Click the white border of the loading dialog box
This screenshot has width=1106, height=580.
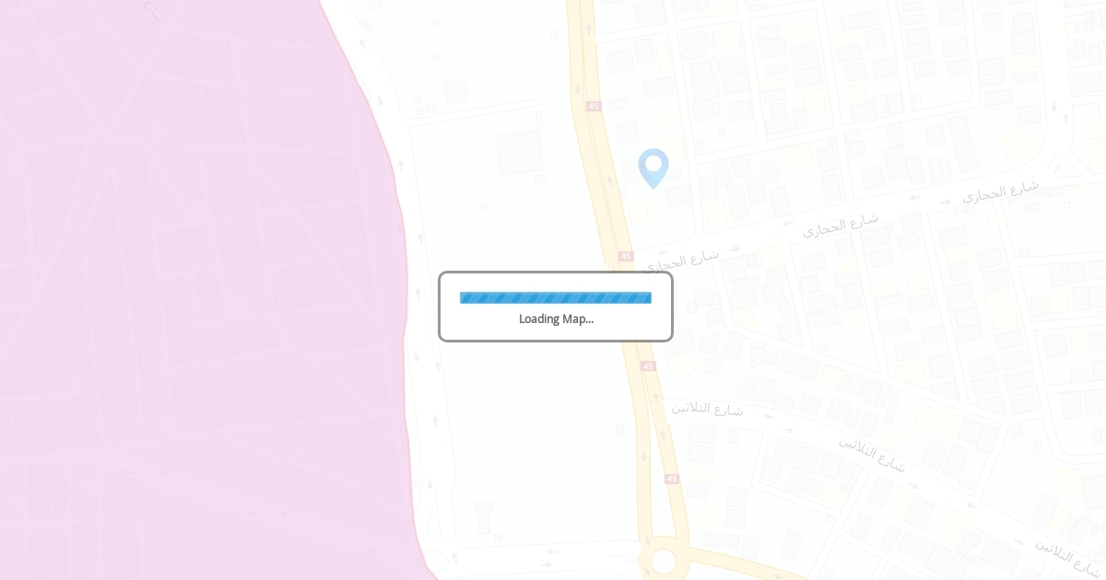click(x=556, y=273)
